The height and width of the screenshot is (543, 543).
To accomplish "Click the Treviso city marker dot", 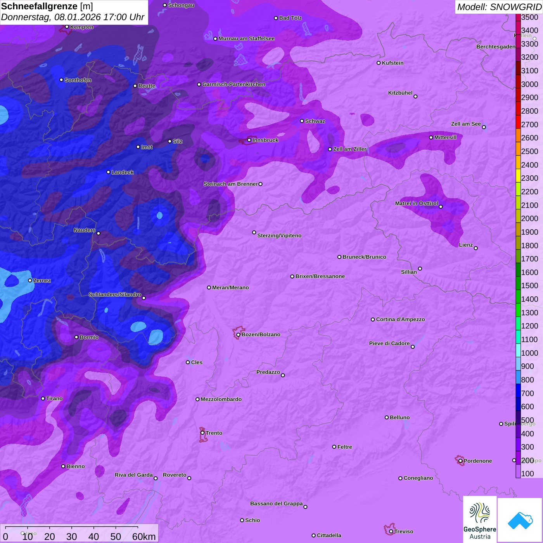I will point(391,531).
